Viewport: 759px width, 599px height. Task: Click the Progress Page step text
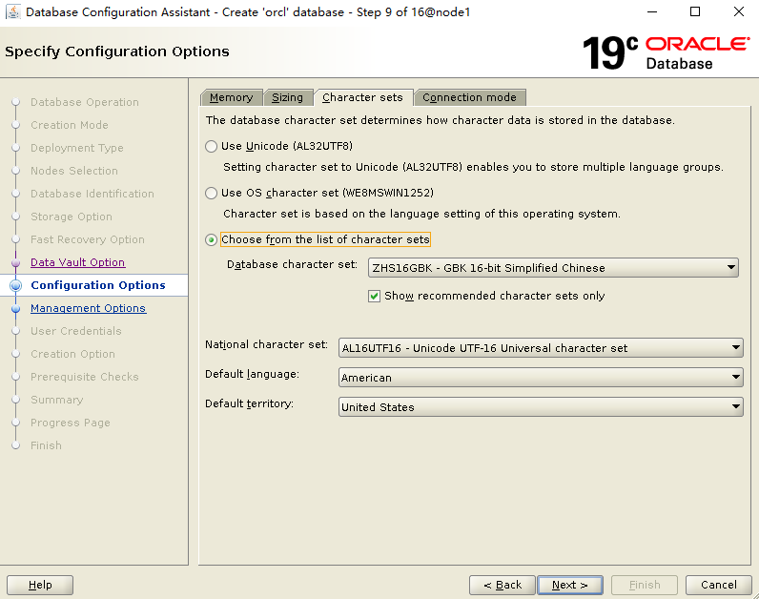pyautogui.click(x=71, y=423)
